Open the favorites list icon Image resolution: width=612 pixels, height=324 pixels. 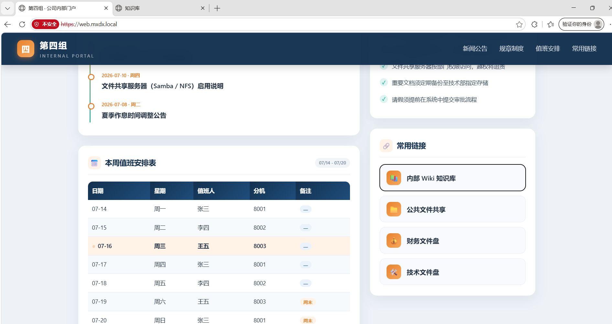pos(551,24)
